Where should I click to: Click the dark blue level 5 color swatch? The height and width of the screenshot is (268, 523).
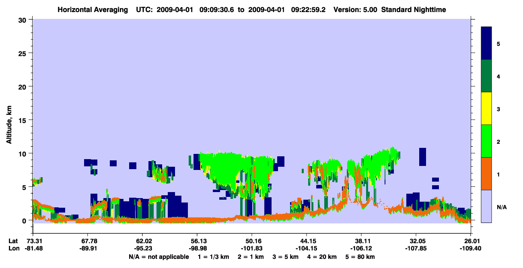[x=486, y=43]
